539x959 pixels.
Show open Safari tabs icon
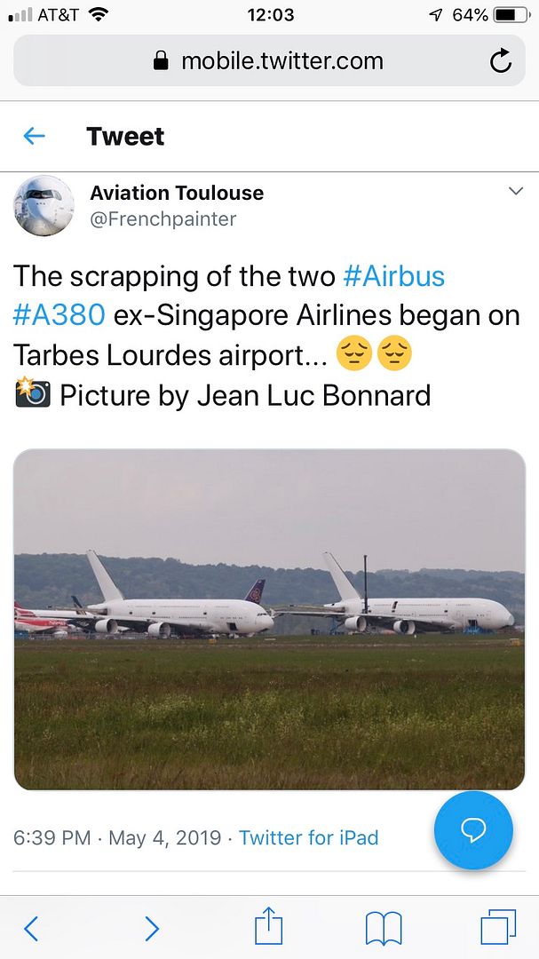[498, 927]
